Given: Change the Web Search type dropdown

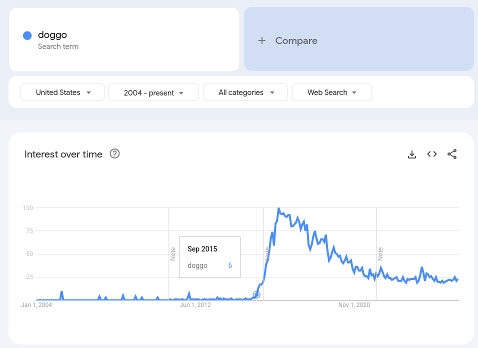Looking at the screenshot, I should point(332,92).
